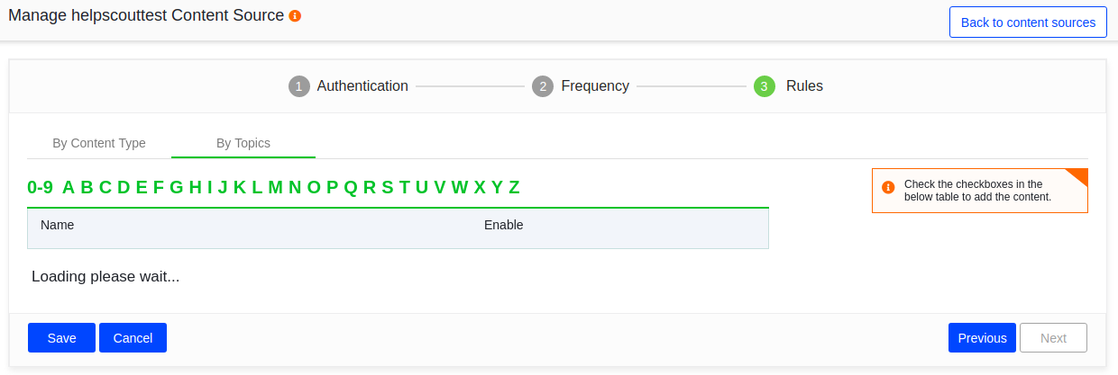Click the Name column header
This screenshot has width=1118, height=375.
[57, 225]
